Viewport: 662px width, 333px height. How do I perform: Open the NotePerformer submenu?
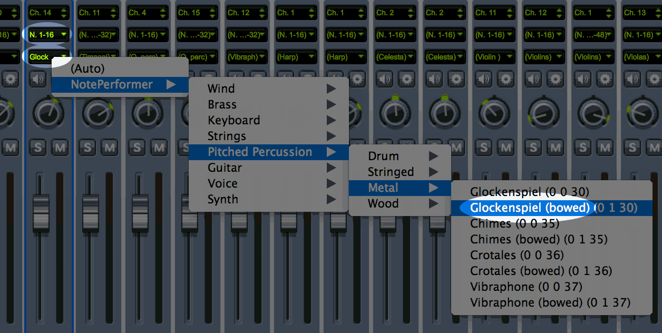pyautogui.click(x=120, y=84)
